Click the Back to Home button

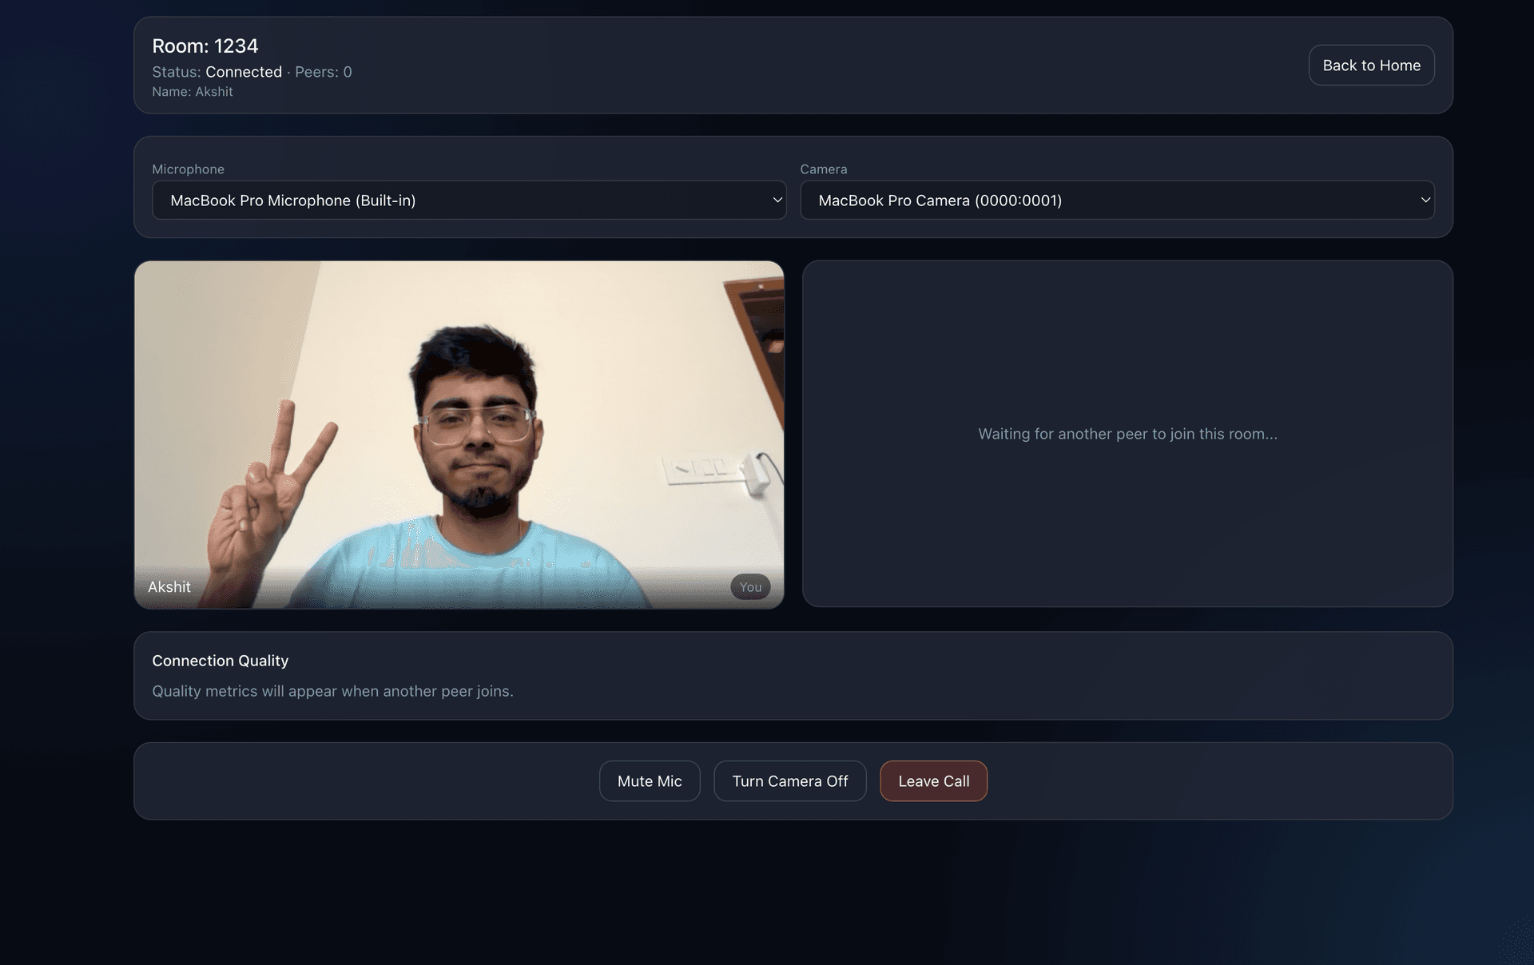[1371, 65]
